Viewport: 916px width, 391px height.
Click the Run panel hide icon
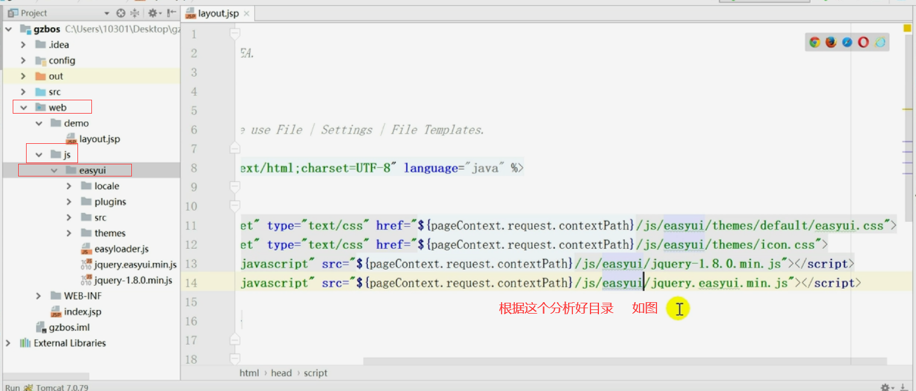(x=903, y=387)
